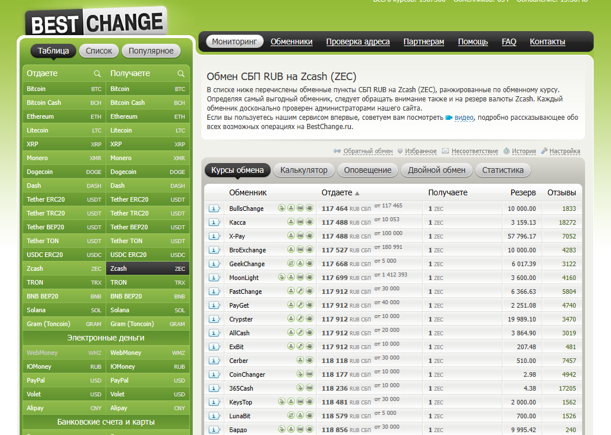Open the MoonLight exchanger link
The image size is (611, 435).
[x=244, y=278]
